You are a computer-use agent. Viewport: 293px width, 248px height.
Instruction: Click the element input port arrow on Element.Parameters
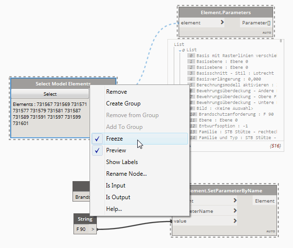tap(222, 22)
